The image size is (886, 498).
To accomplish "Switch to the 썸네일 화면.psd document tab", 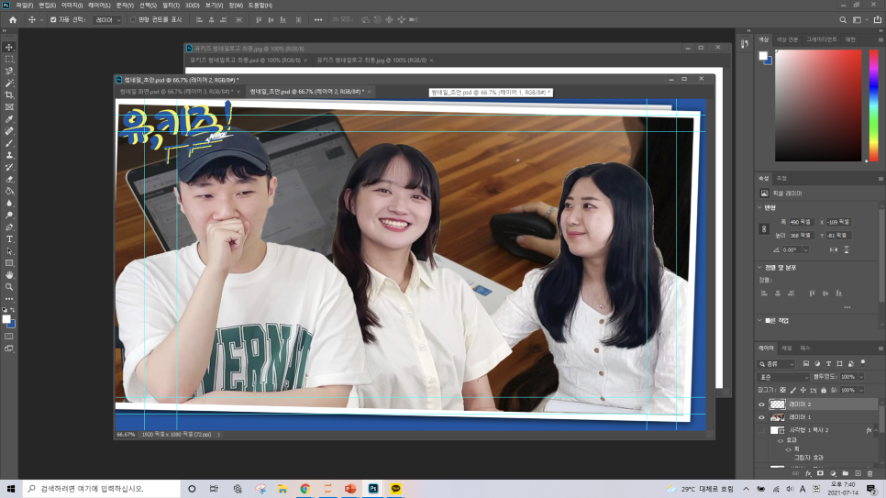I will (175, 92).
